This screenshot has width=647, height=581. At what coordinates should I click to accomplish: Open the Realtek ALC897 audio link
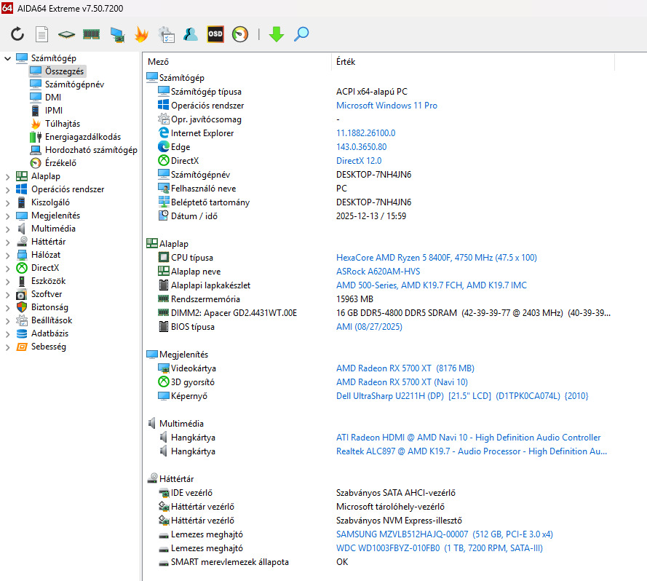tap(472, 451)
